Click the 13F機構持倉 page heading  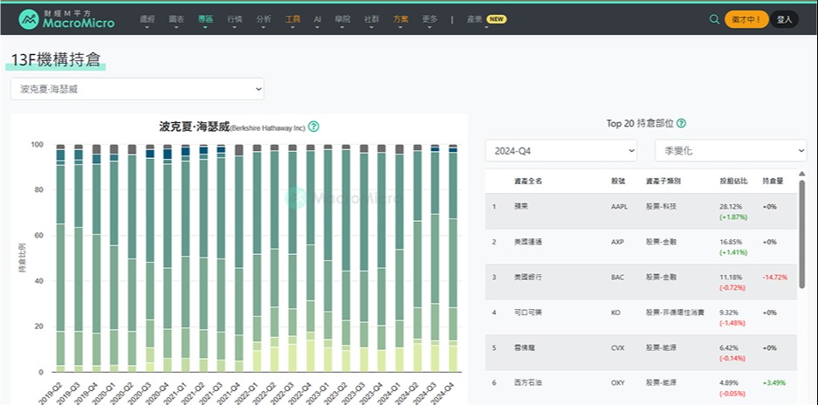click(56, 60)
